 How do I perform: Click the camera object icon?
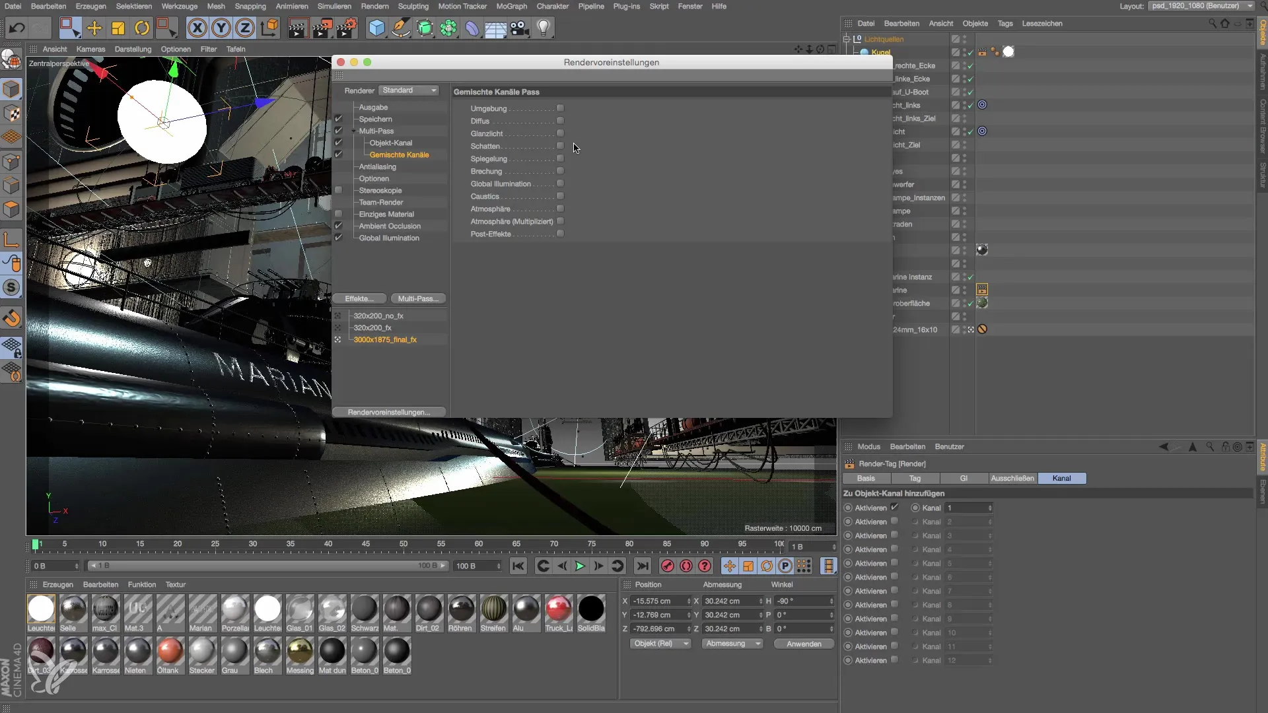click(520, 28)
